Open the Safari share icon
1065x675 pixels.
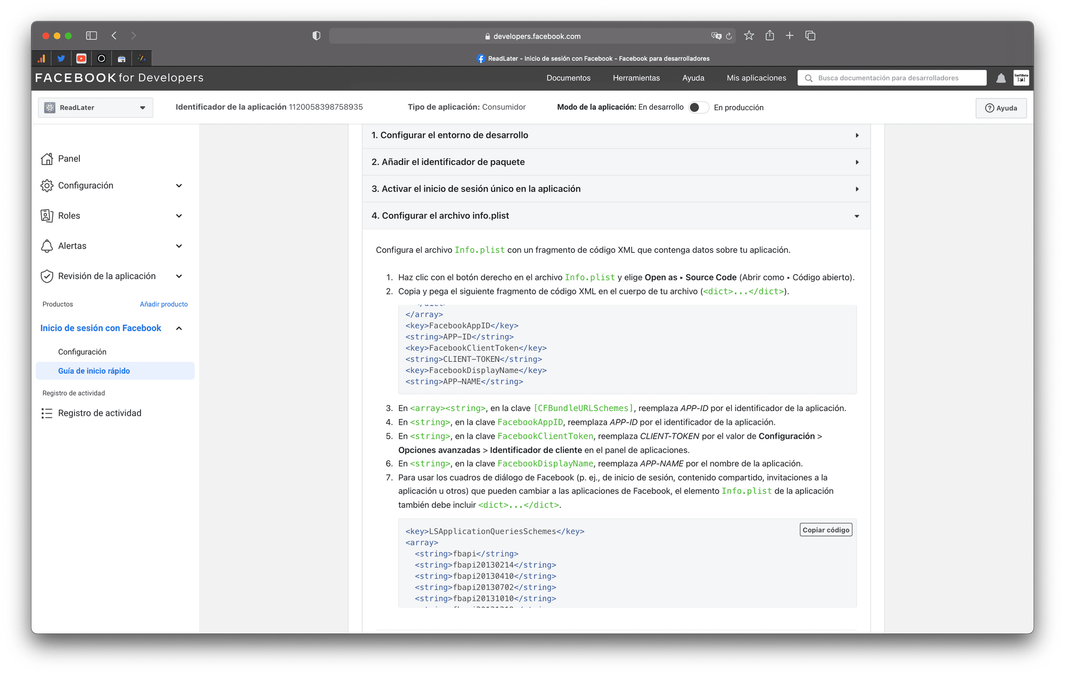tap(769, 35)
